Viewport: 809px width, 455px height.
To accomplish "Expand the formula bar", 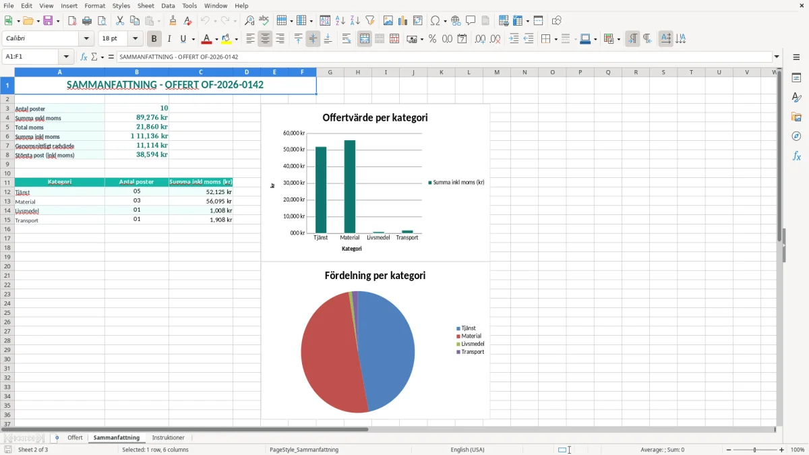I will (x=777, y=57).
